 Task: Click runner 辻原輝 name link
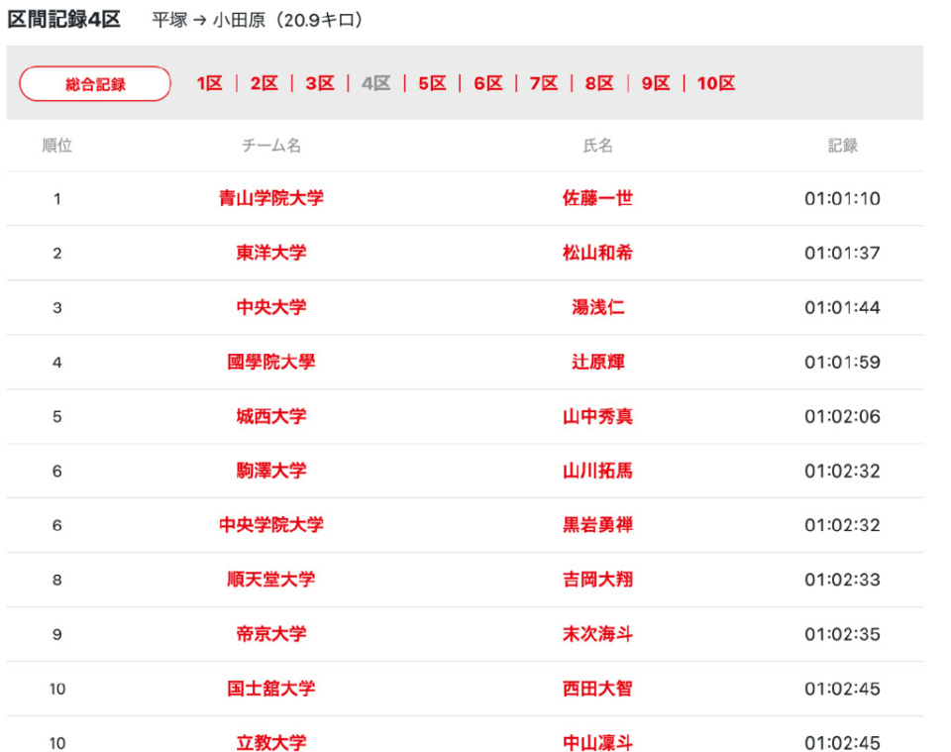click(598, 362)
